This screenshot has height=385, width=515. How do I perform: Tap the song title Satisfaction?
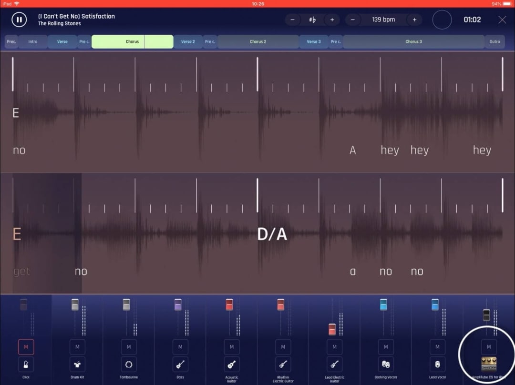click(x=76, y=16)
